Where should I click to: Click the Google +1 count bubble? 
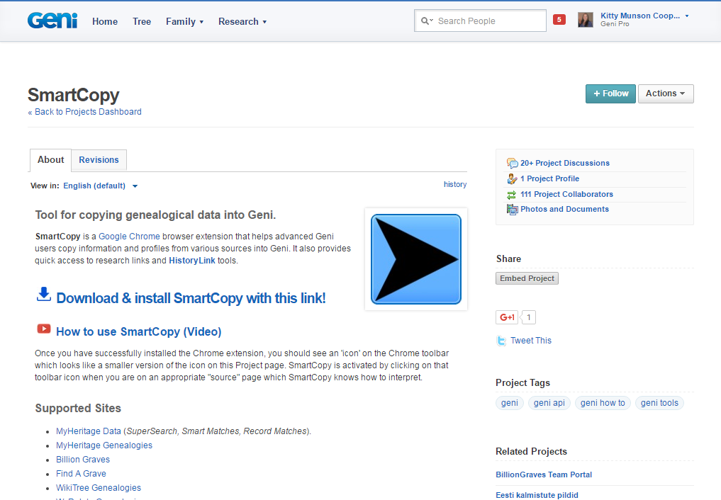(x=529, y=317)
